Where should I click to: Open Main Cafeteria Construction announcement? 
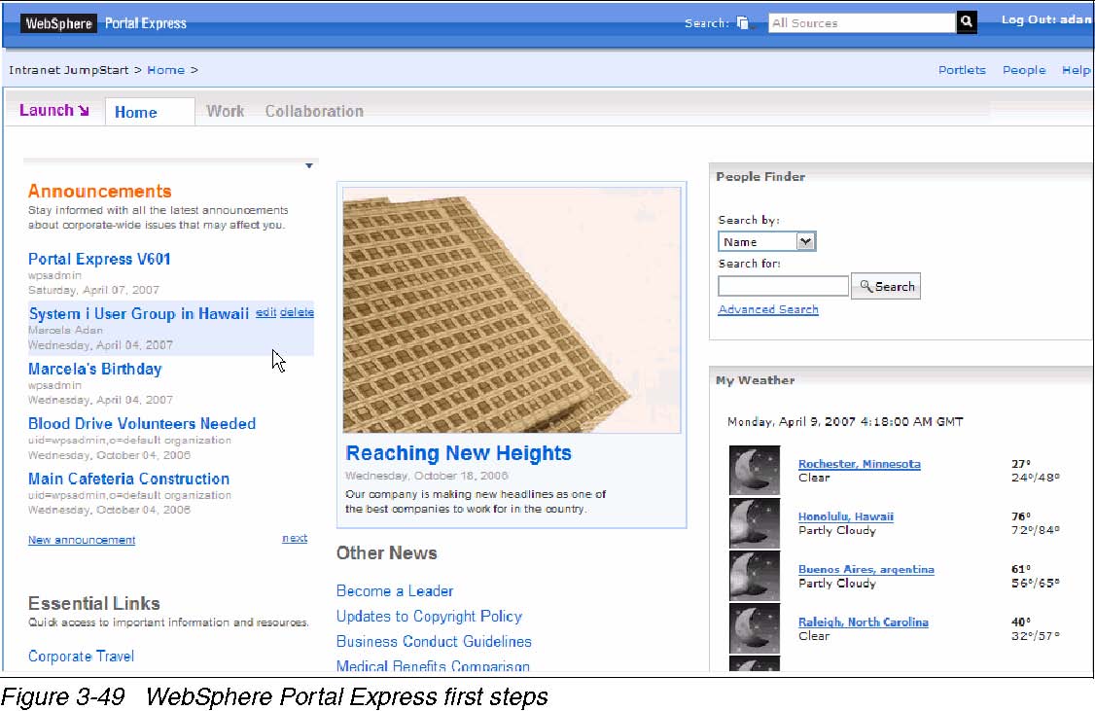(x=128, y=480)
